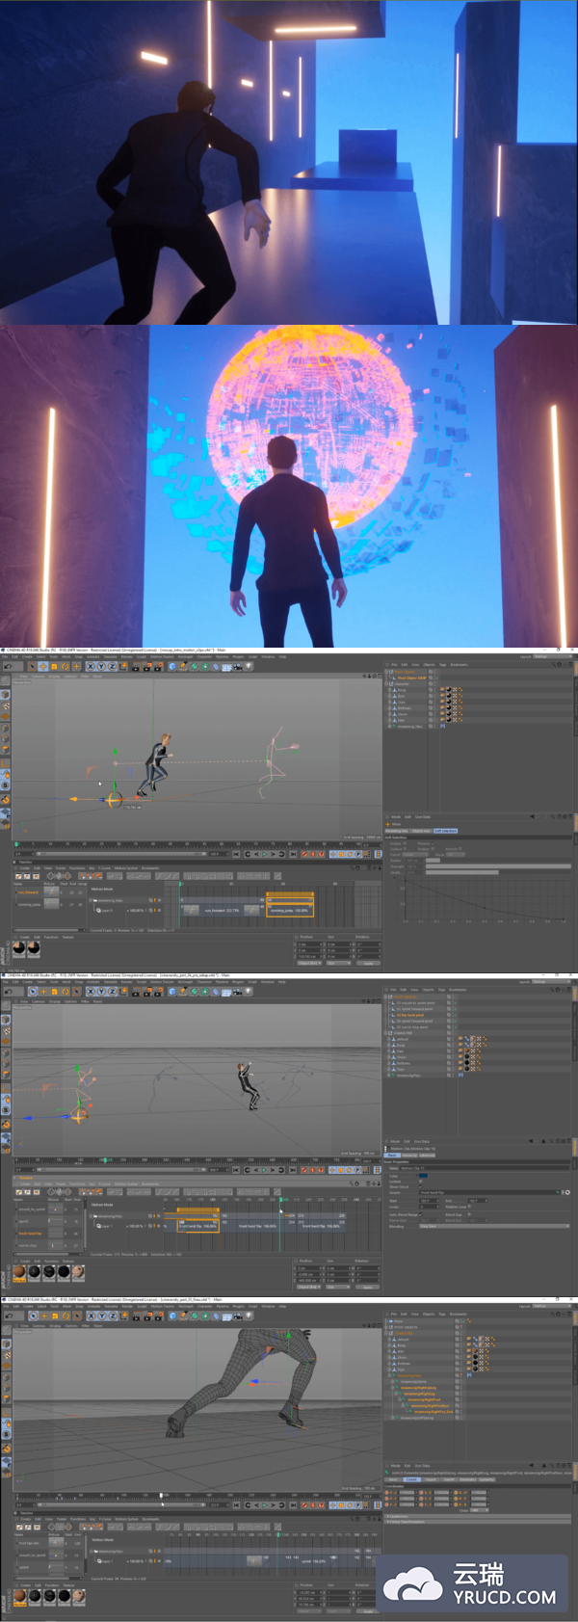
Task: Select Move tool in flipping-character window
Action: [42, 990]
